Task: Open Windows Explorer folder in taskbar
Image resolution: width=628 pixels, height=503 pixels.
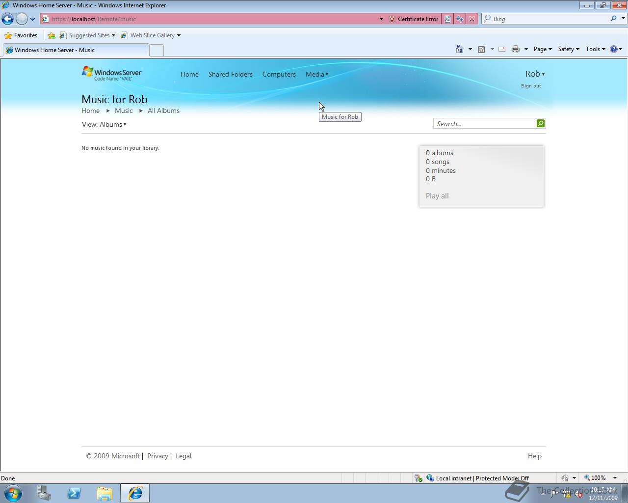Action: coord(105,493)
